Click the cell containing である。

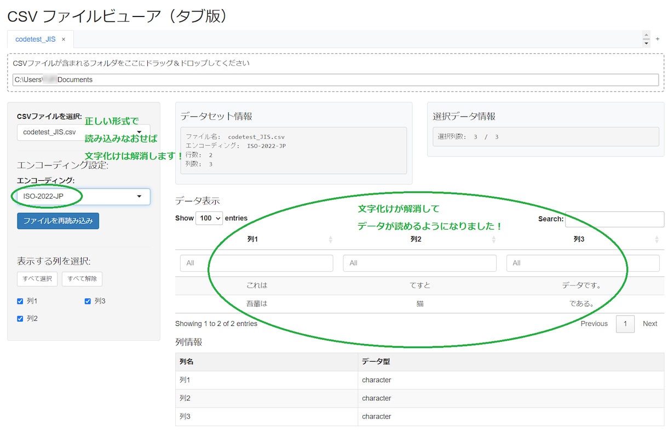[582, 303]
